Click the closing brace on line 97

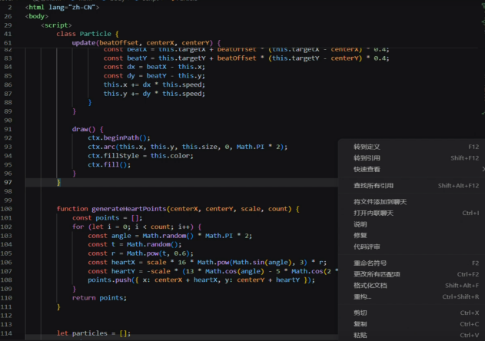point(58,182)
